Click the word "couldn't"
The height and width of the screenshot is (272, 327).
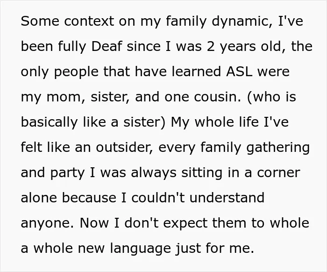point(158,198)
